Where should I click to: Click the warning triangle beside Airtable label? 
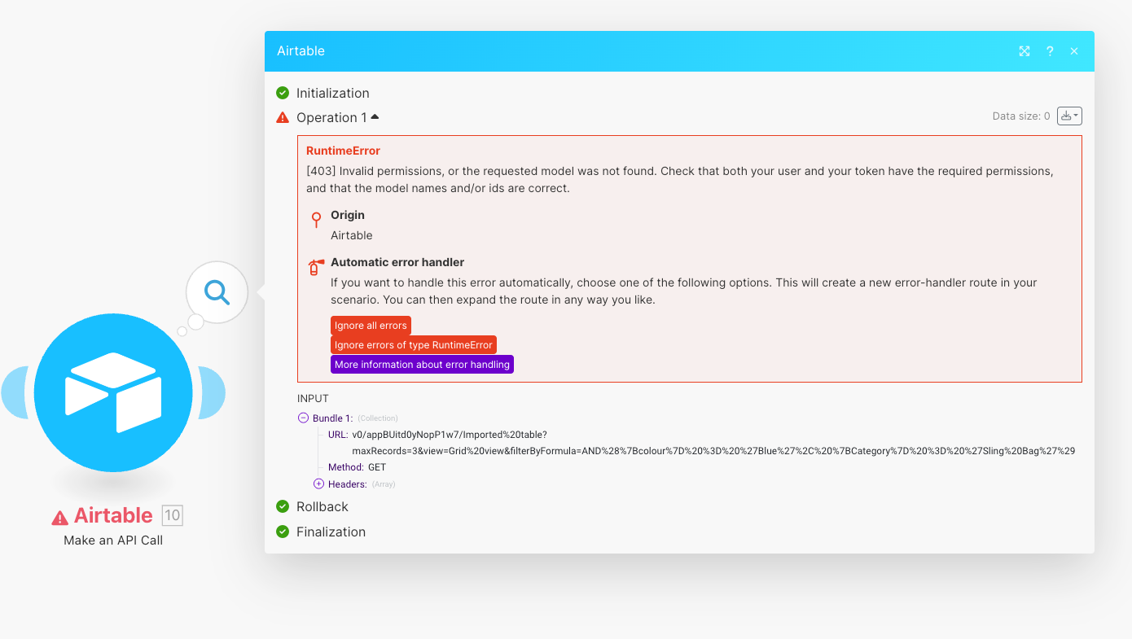60,517
